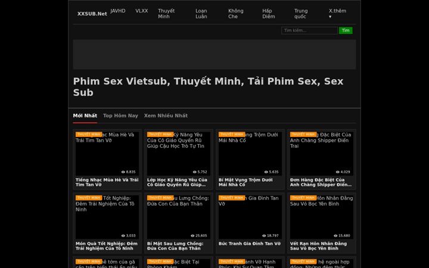Open thumbnail for Bí Mật Vụng Trộm card
The height and width of the screenshot is (268, 429).
click(250, 154)
